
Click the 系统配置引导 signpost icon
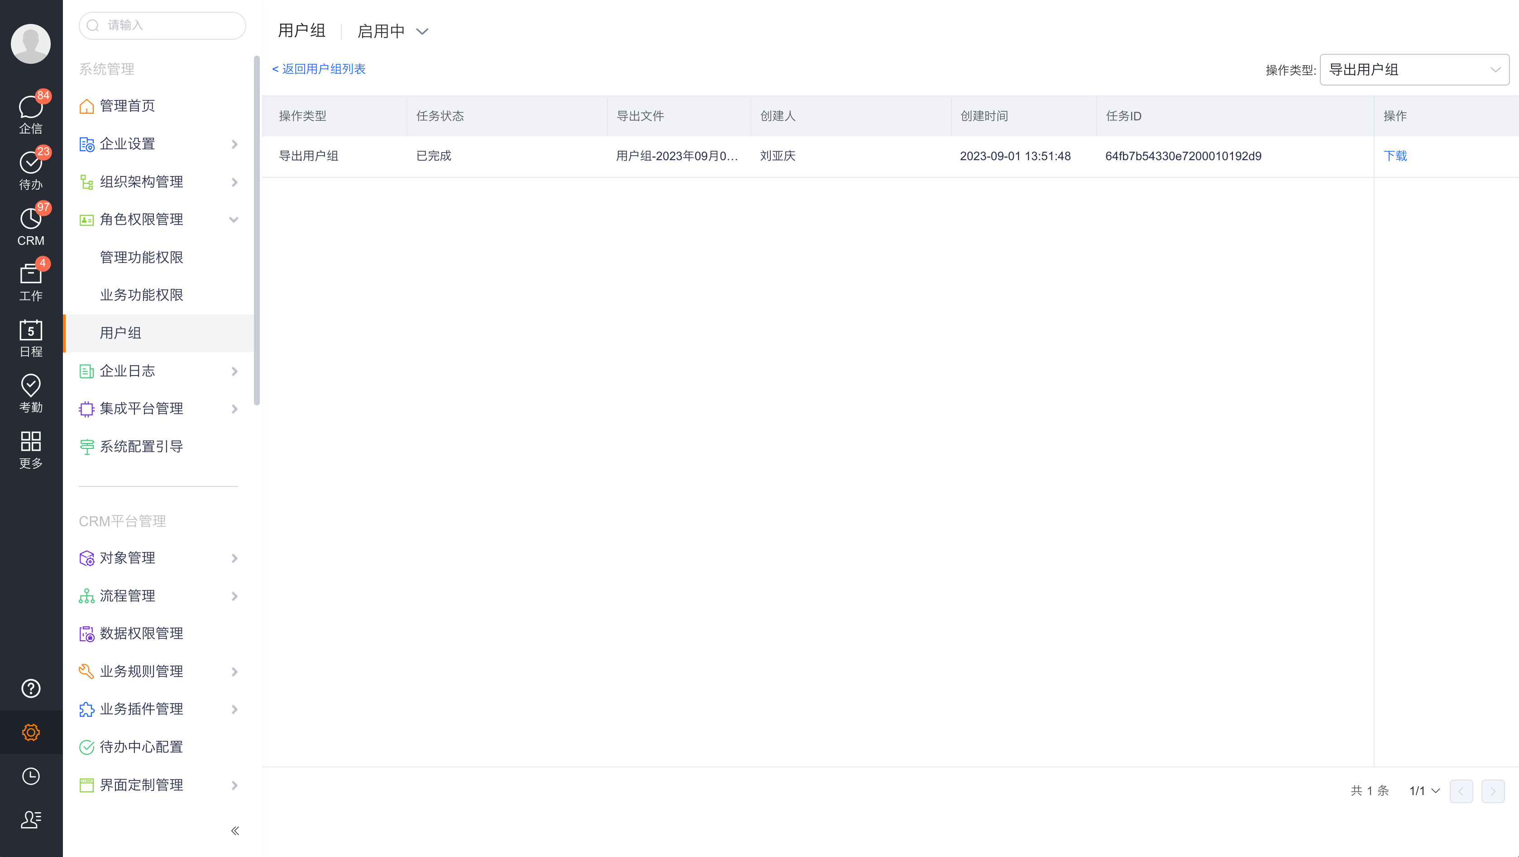tap(87, 447)
